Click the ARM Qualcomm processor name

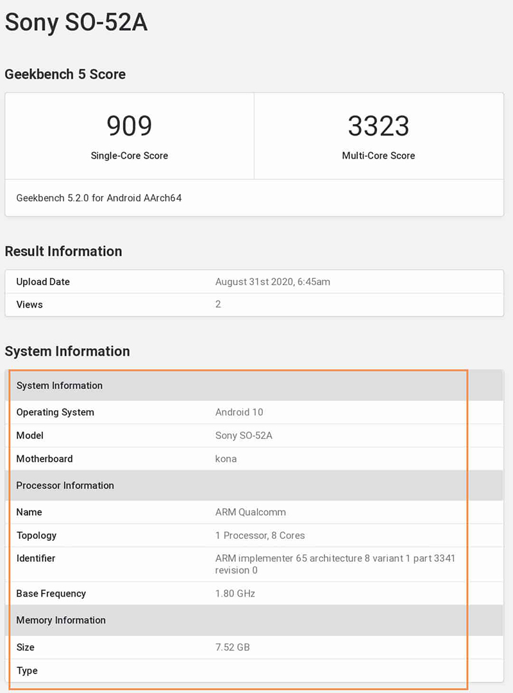(x=250, y=512)
